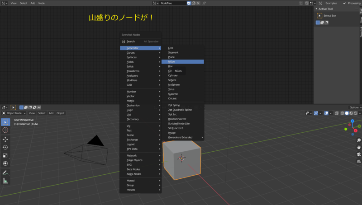Select the Transform tool

[x=5, y=163]
